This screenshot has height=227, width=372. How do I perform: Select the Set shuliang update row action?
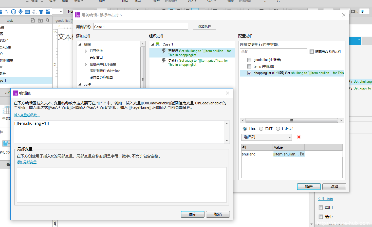pyautogui.click(x=192, y=53)
